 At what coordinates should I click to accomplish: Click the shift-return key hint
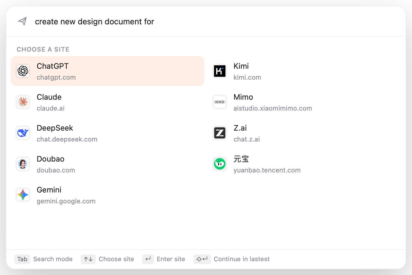(202, 259)
